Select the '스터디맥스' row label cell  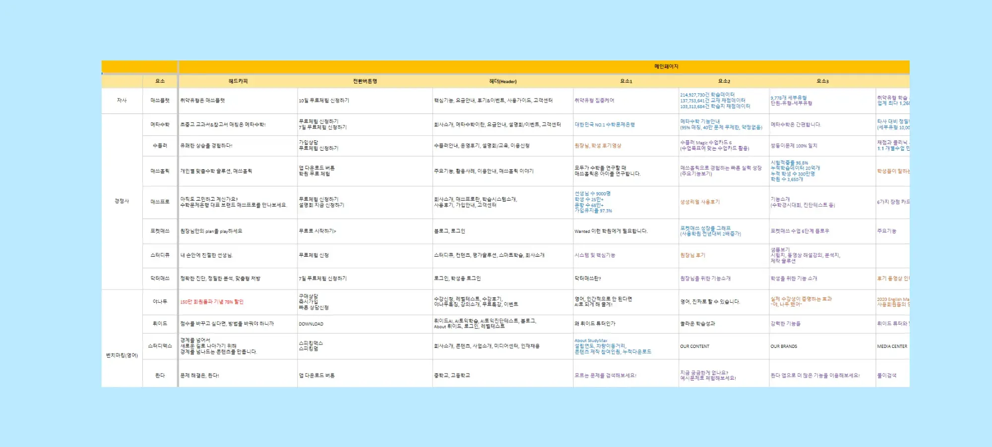160,346
